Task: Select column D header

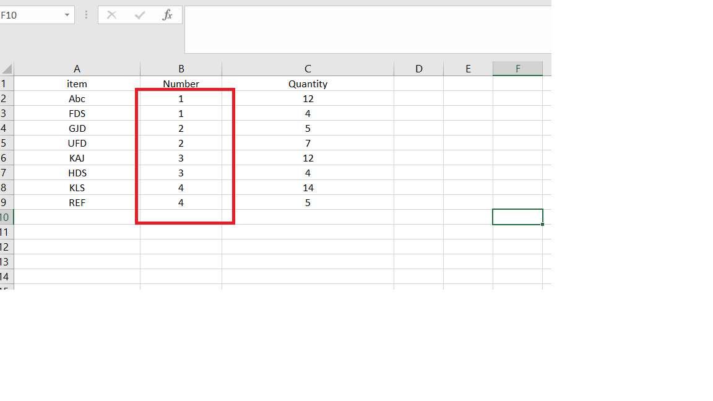Action: (x=419, y=69)
